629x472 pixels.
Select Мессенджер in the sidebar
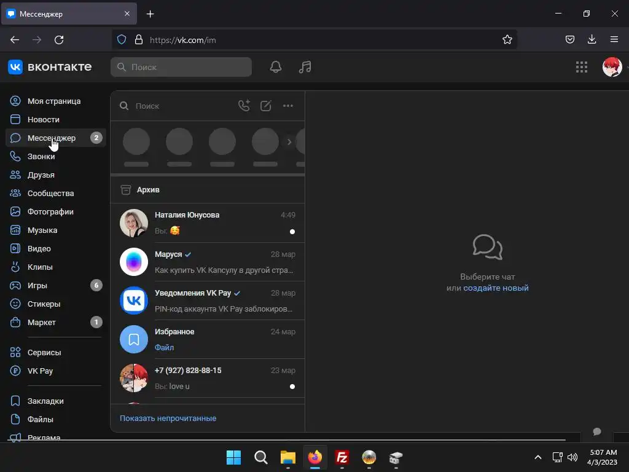pyautogui.click(x=56, y=138)
